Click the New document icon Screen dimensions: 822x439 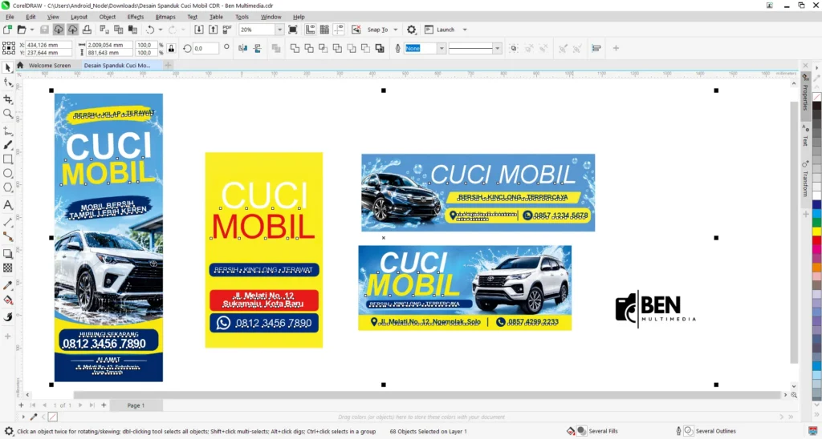click(7, 30)
